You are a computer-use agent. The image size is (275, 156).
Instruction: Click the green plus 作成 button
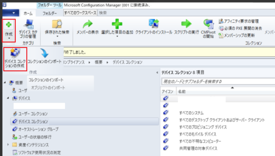point(9,31)
